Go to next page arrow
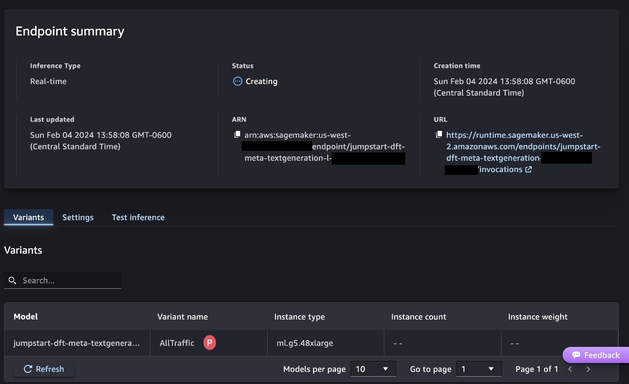This screenshot has width=629, height=384. point(588,369)
